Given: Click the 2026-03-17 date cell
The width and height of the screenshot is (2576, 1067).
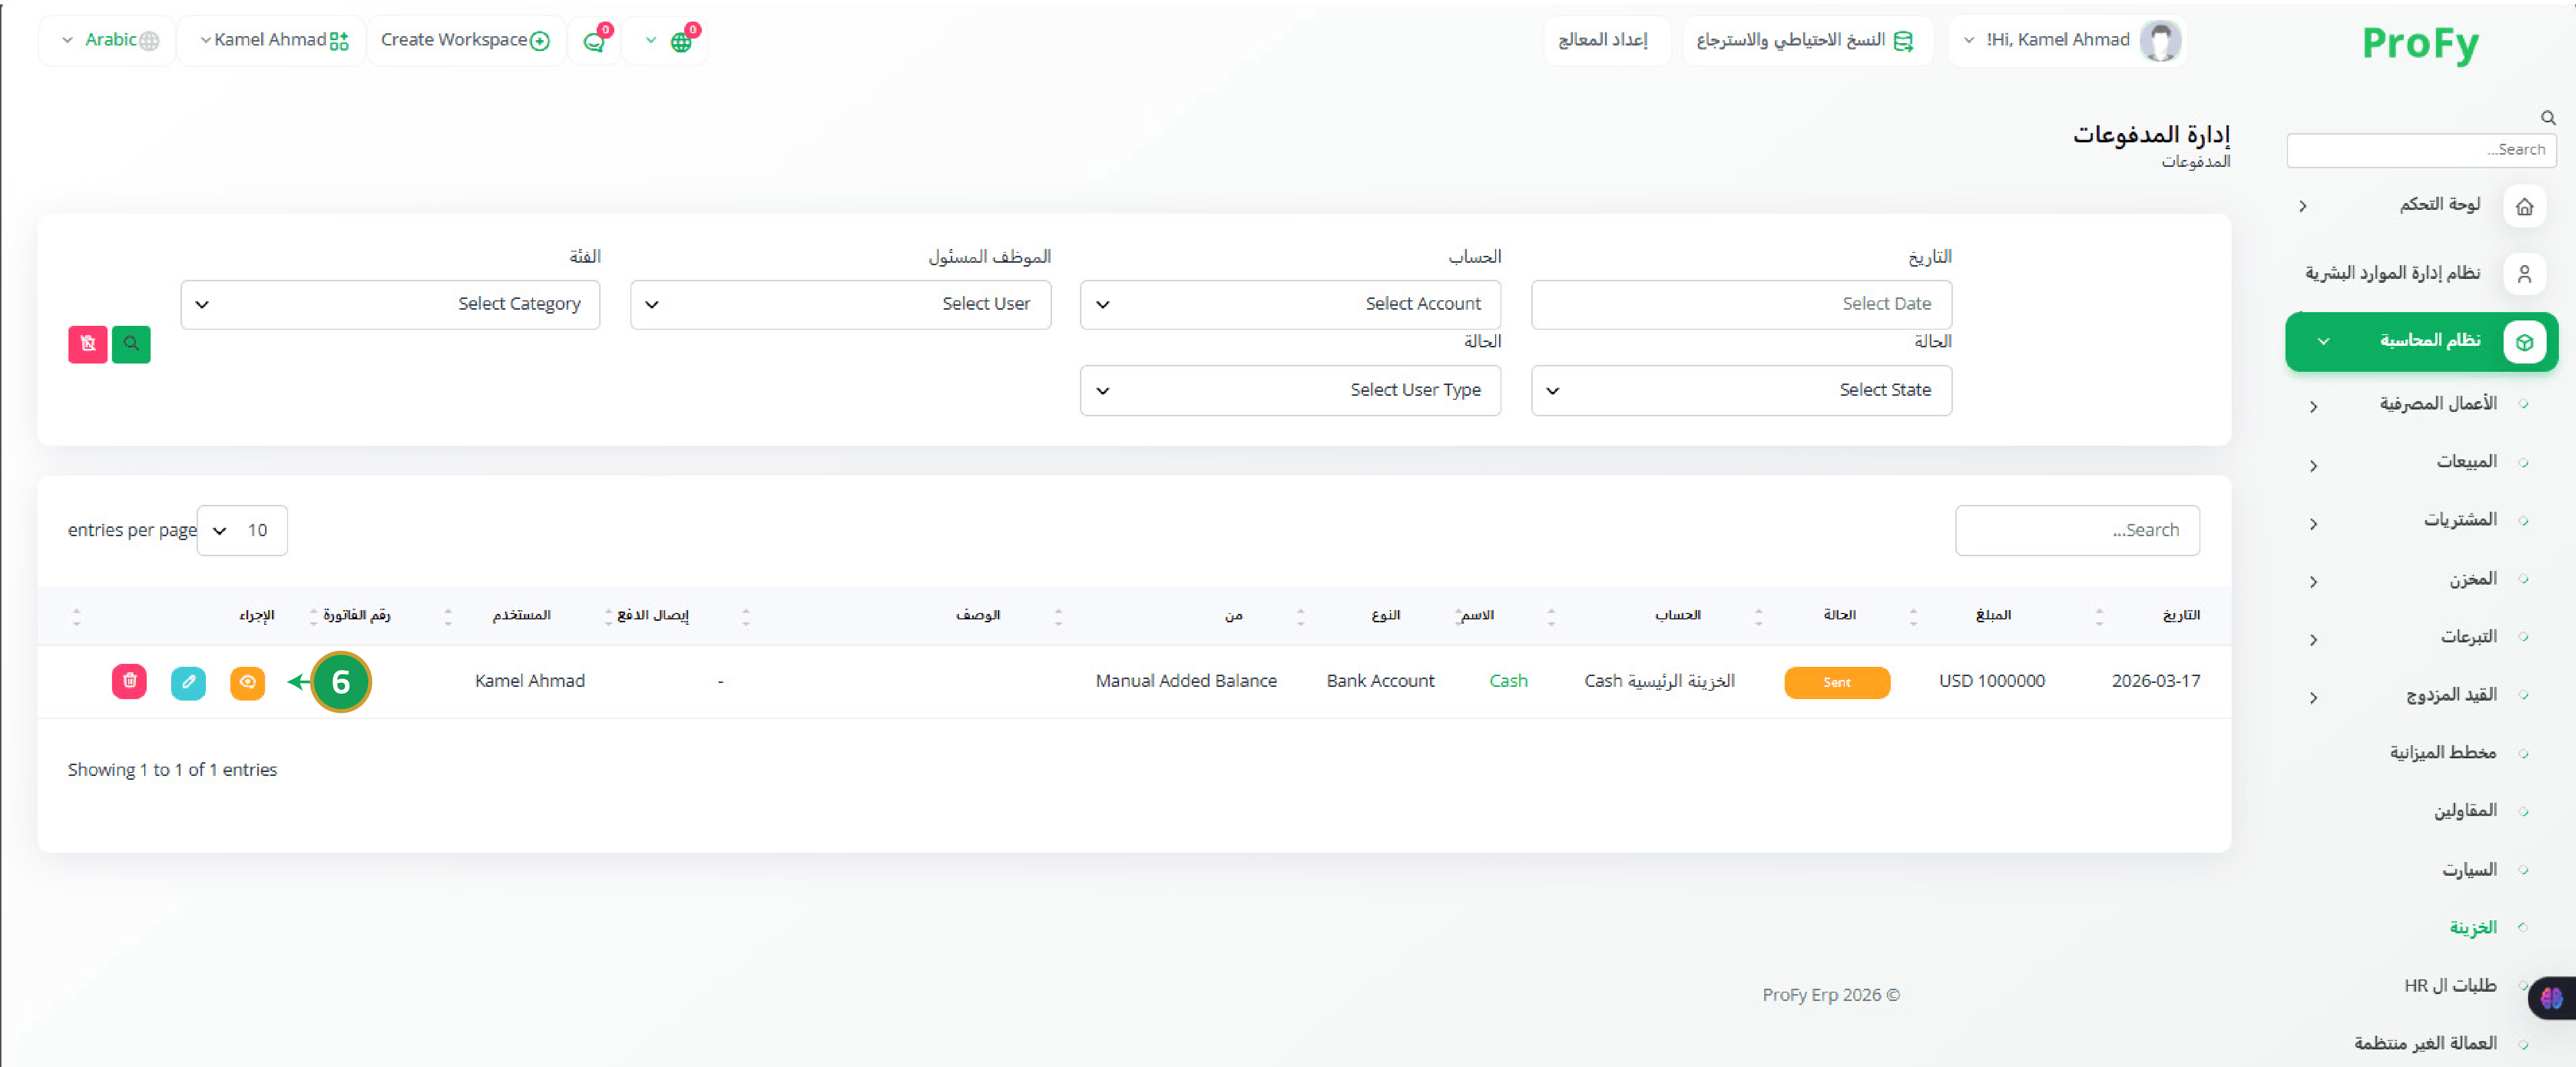Looking at the screenshot, I should pyautogui.click(x=2155, y=681).
